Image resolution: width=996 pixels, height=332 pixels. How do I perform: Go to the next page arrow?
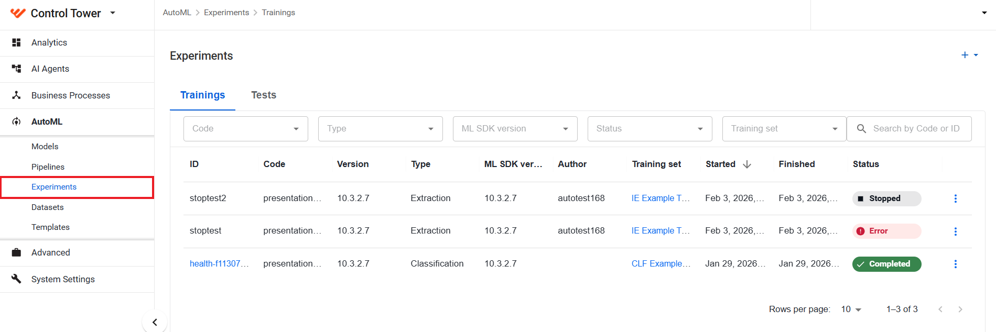pyautogui.click(x=960, y=309)
